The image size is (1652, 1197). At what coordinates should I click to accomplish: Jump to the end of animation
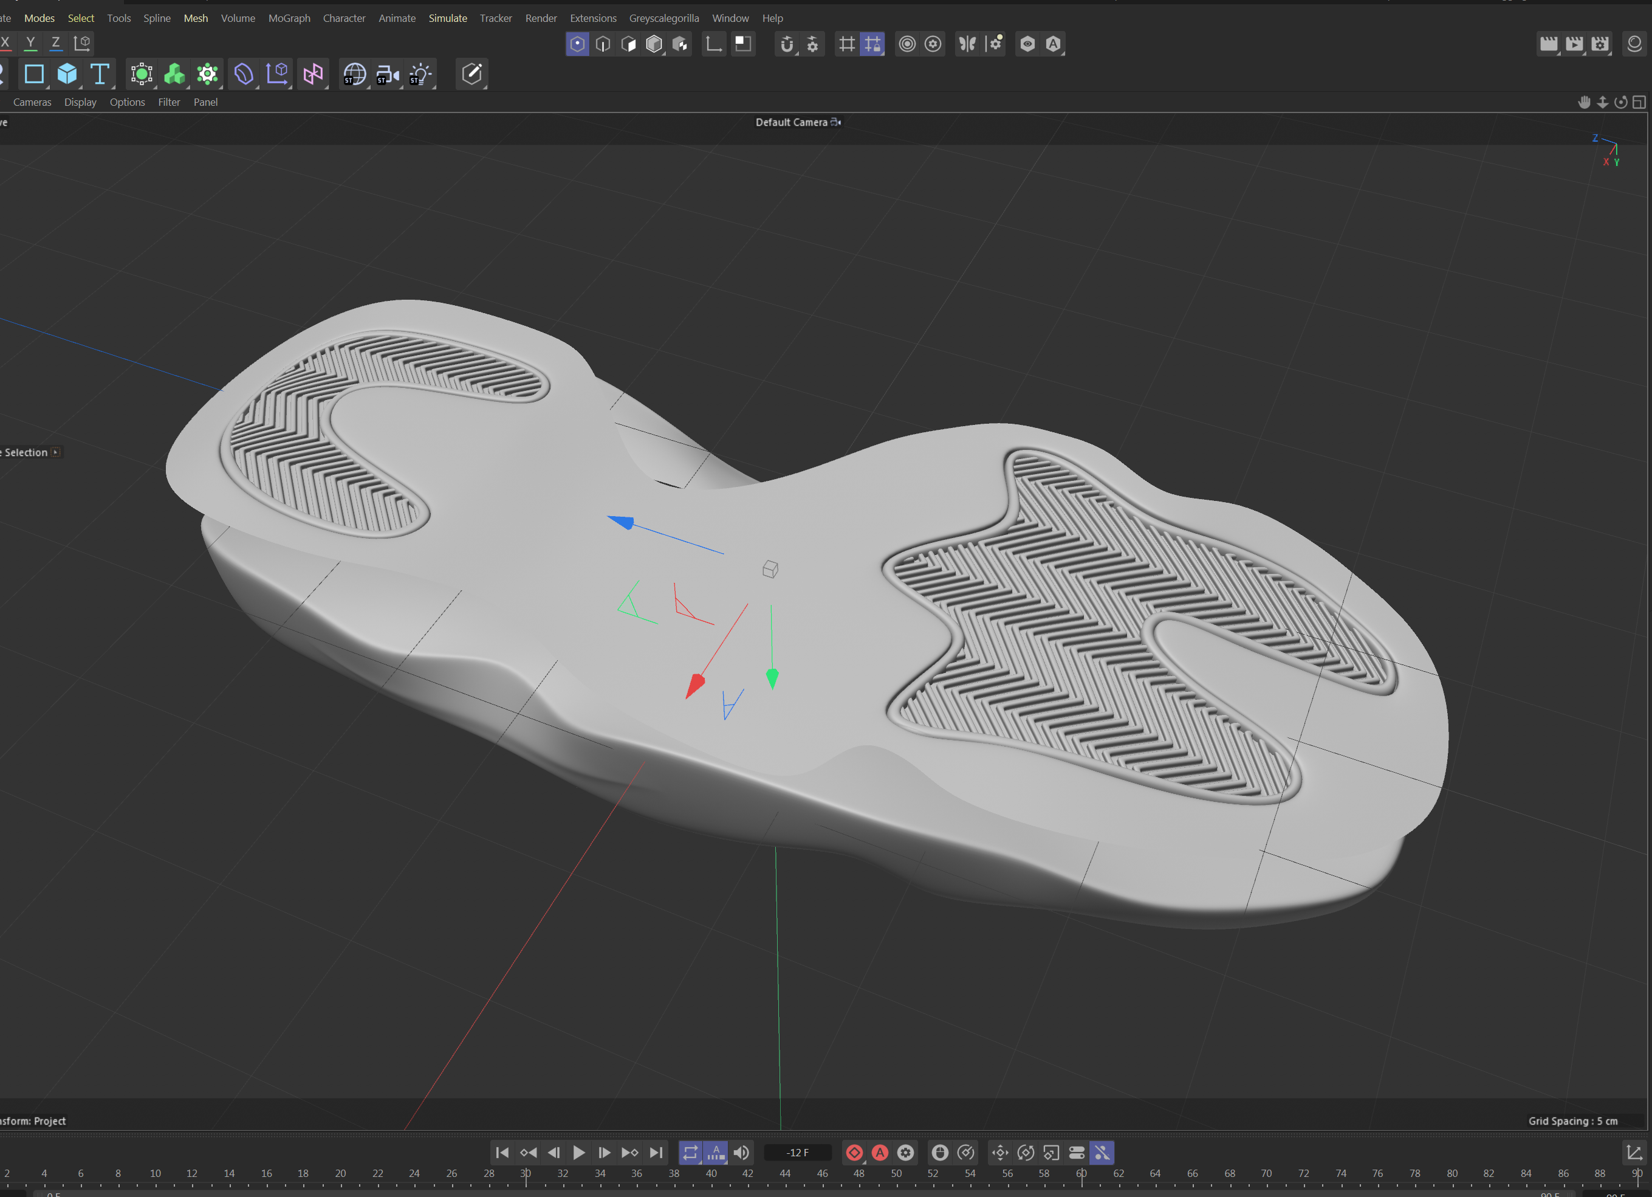click(x=656, y=1153)
